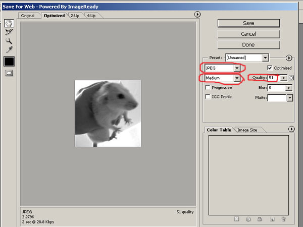303x227 pixels.
Task: Open the Quality slider popup arrow
Action: pyautogui.click(x=284, y=78)
